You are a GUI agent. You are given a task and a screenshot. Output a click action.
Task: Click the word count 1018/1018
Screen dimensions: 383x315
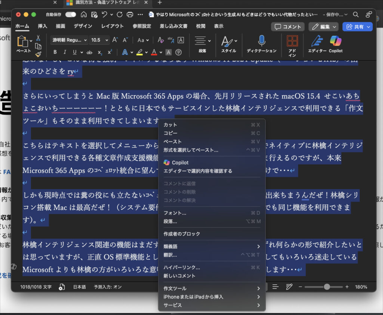[x=36, y=287]
